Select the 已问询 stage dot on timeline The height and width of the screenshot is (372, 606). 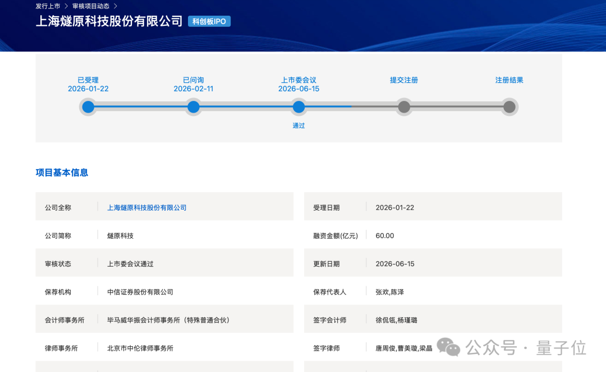pyautogui.click(x=193, y=107)
